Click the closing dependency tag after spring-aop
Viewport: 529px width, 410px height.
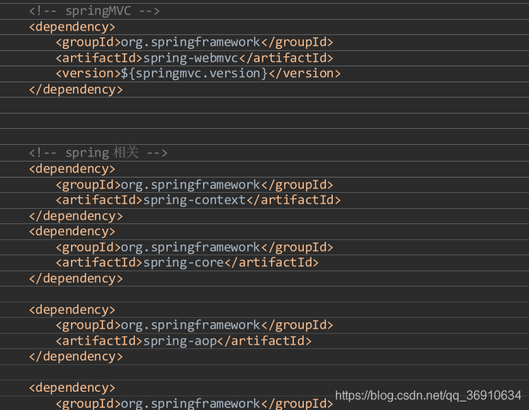pyautogui.click(x=76, y=357)
